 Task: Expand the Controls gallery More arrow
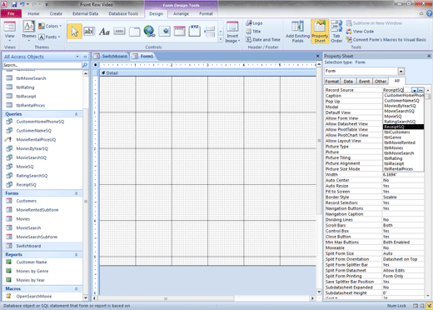(x=221, y=39)
